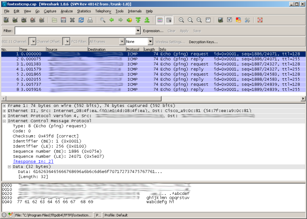Sort packets by the Protocol column header

pos(135,49)
